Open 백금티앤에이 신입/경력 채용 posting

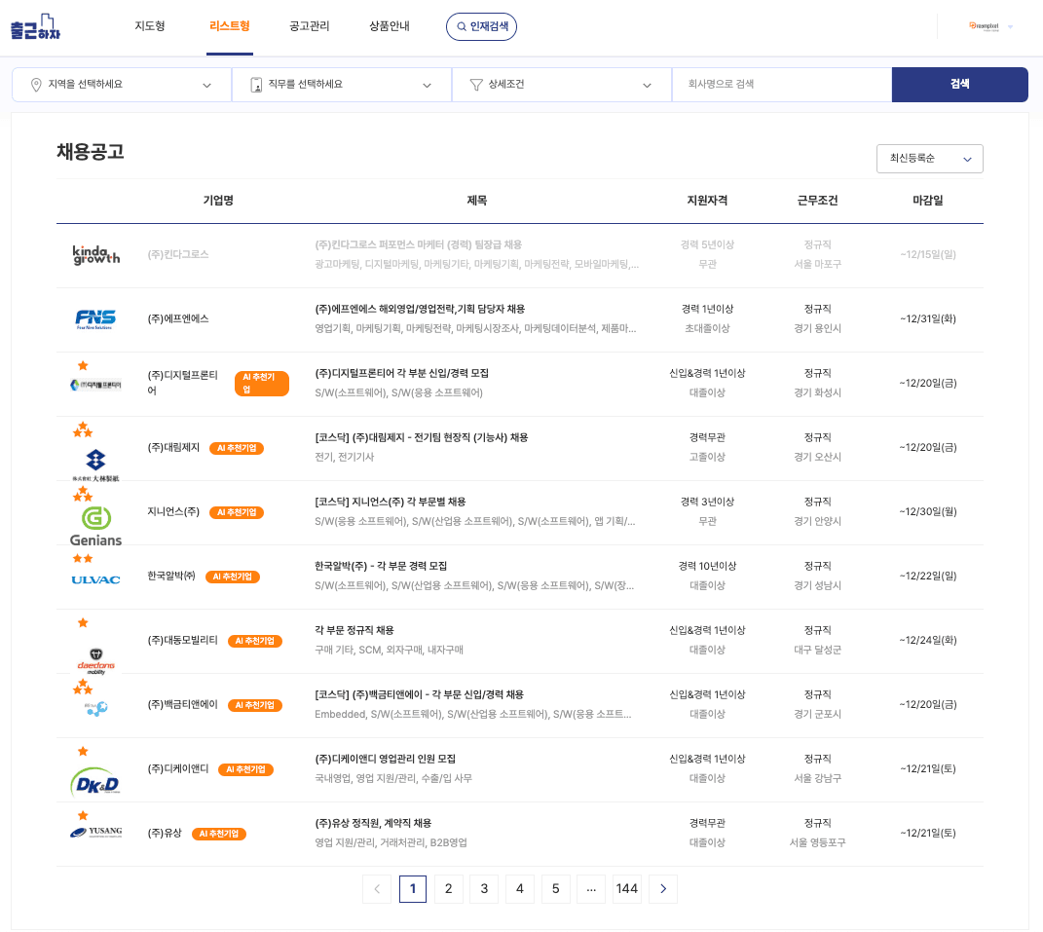[x=419, y=695]
